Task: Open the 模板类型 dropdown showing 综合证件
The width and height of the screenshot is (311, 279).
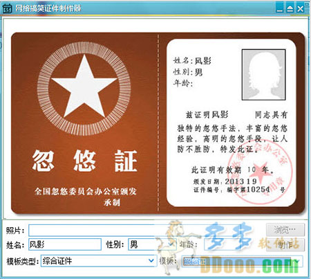Action: pos(99,261)
